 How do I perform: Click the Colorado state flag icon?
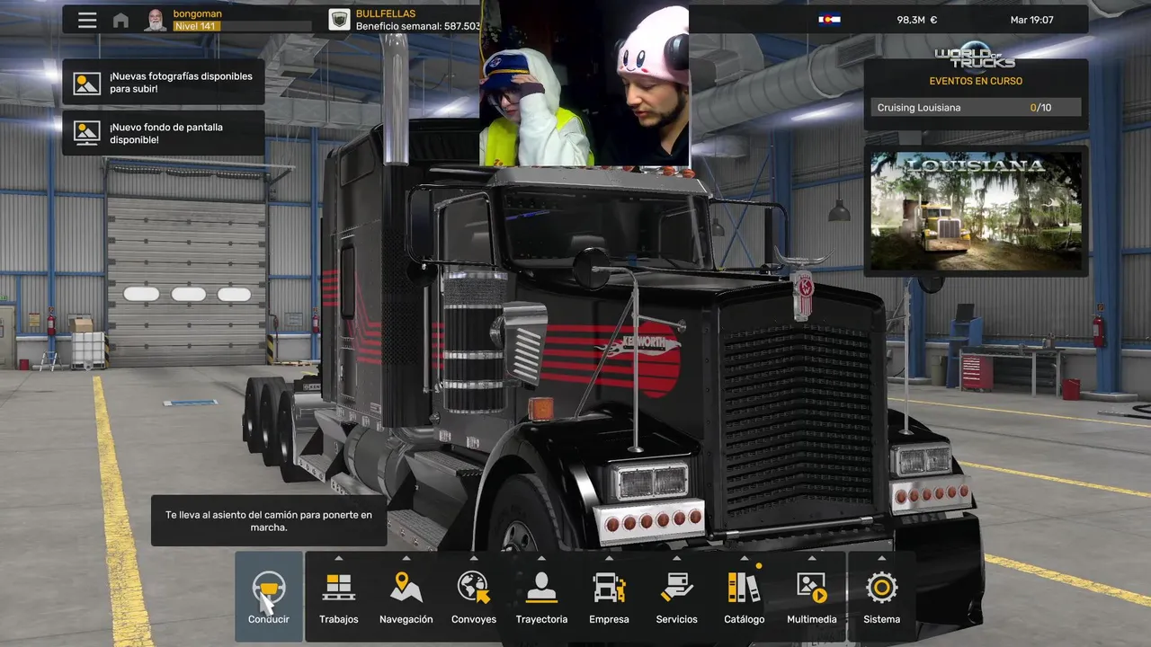point(829,20)
